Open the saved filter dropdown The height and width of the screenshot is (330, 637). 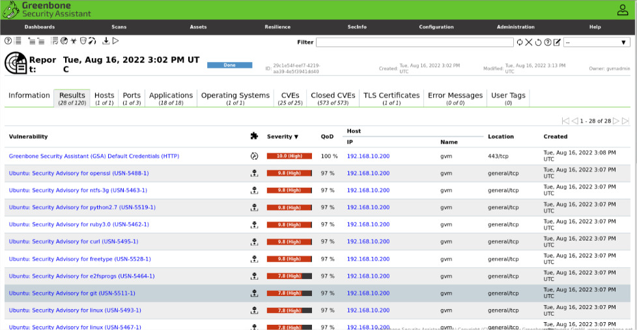[597, 42]
